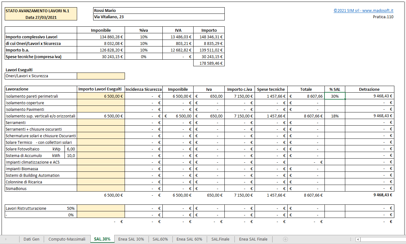The image size is (406, 244).
Task: Open the madosoft.it hyperlink
Action: pos(364,10)
